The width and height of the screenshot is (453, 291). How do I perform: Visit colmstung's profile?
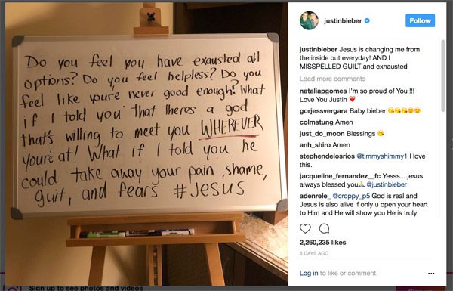[x=316, y=122]
